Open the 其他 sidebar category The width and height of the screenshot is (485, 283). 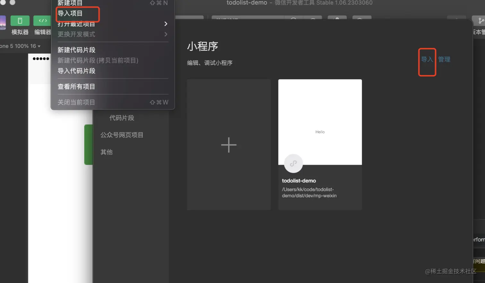click(x=106, y=152)
